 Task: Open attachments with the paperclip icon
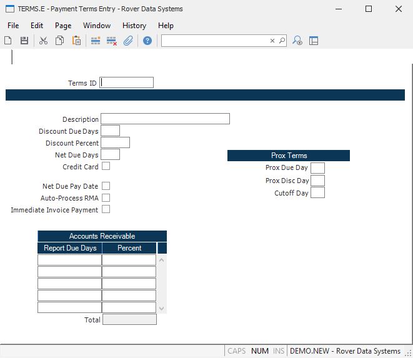(x=128, y=41)
